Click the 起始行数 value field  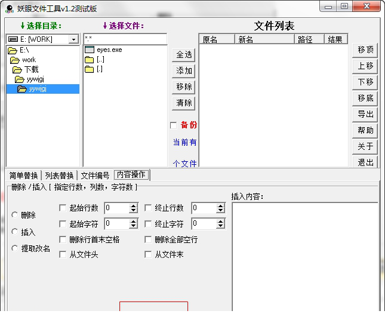click(x=117, y=208)
